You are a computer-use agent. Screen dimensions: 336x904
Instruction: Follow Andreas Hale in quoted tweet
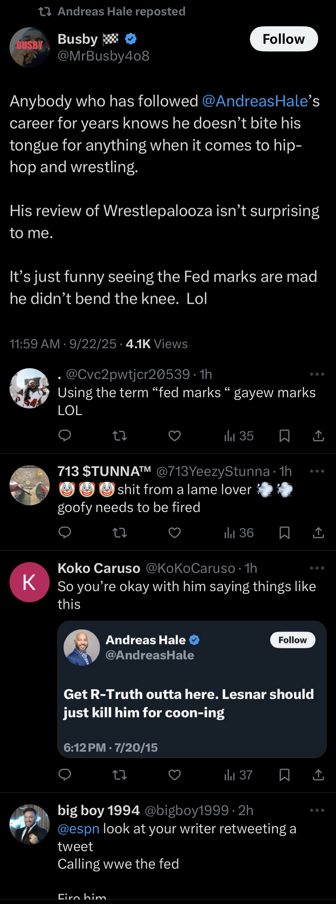point(292,640)
